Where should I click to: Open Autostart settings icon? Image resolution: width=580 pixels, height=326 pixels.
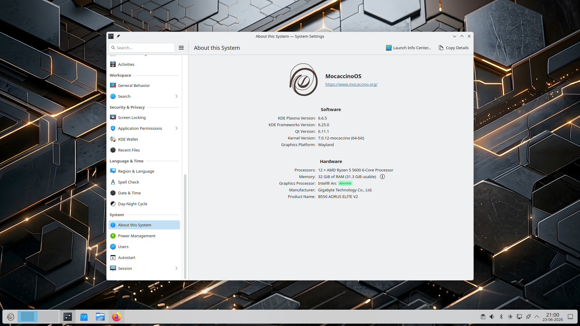pos(113,257)
